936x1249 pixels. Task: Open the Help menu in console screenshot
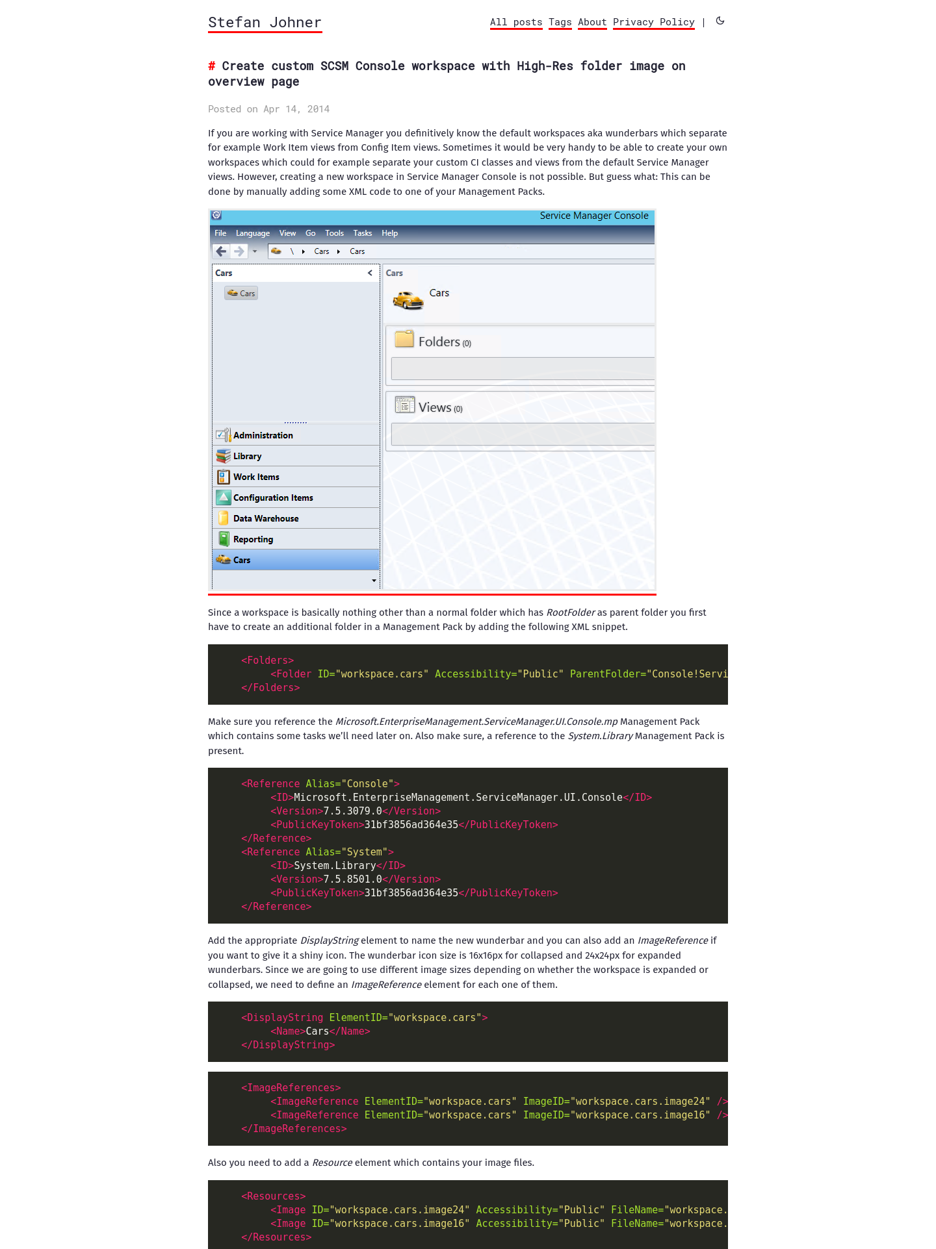389,233
